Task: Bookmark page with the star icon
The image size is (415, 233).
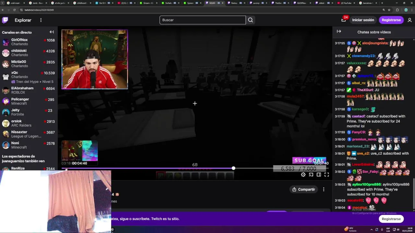Action: pos(389,10)
